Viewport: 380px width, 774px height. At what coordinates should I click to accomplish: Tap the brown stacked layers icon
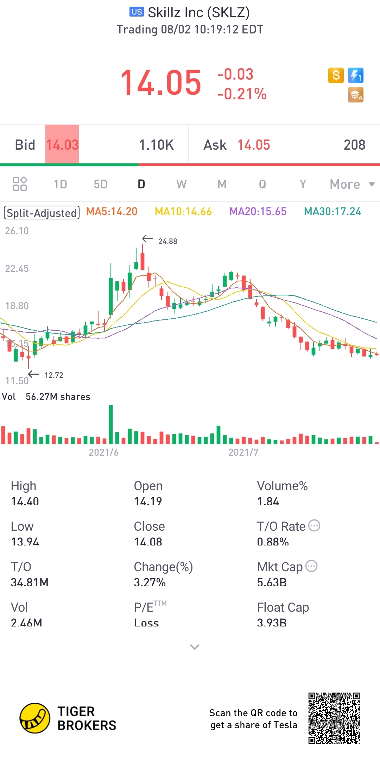(356, 95)
